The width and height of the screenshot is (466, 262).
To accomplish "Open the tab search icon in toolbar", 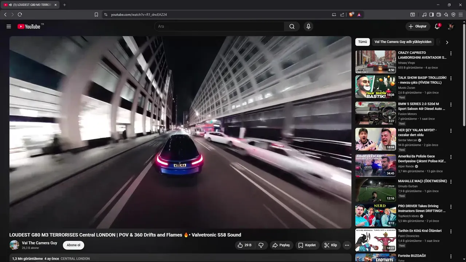I will coord(412,15).
